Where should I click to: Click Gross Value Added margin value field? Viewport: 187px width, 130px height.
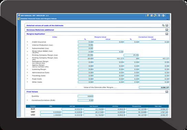(108, 52)
